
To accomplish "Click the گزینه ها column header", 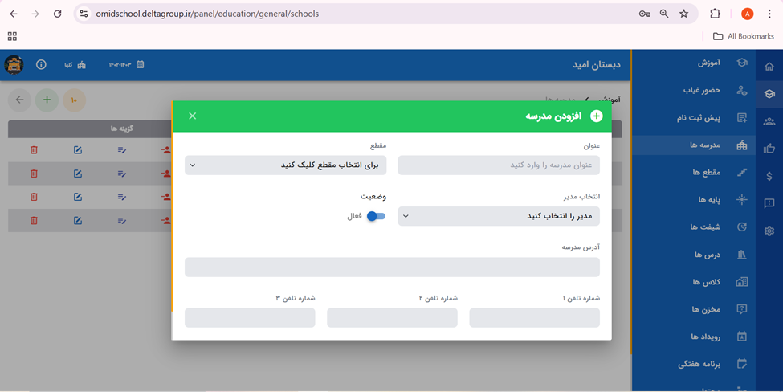I will click(122, 129).
